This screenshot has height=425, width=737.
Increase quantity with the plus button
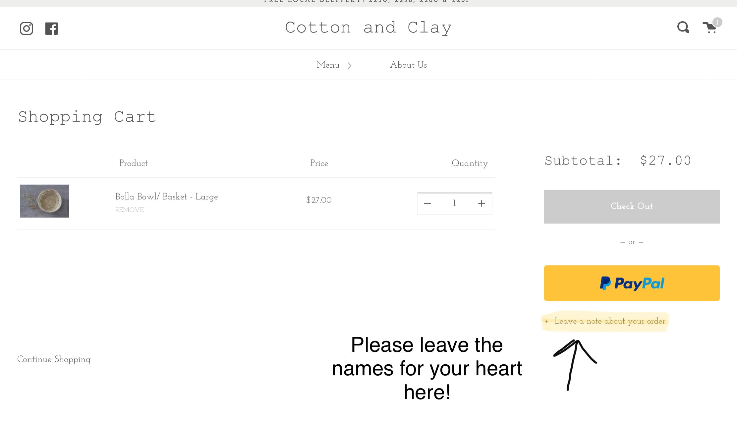(482, 203)
